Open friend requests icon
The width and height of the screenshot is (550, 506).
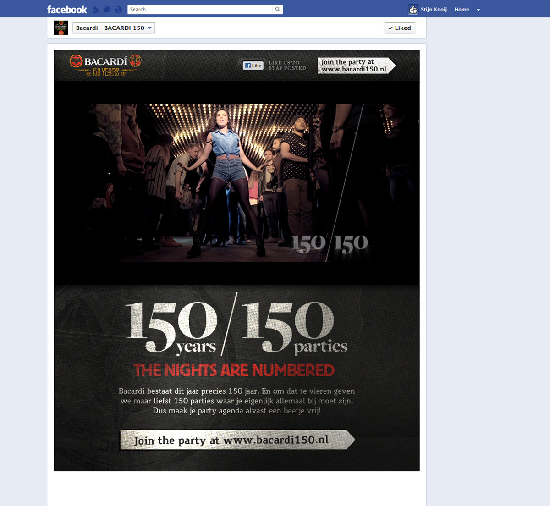tap(96, 10)
